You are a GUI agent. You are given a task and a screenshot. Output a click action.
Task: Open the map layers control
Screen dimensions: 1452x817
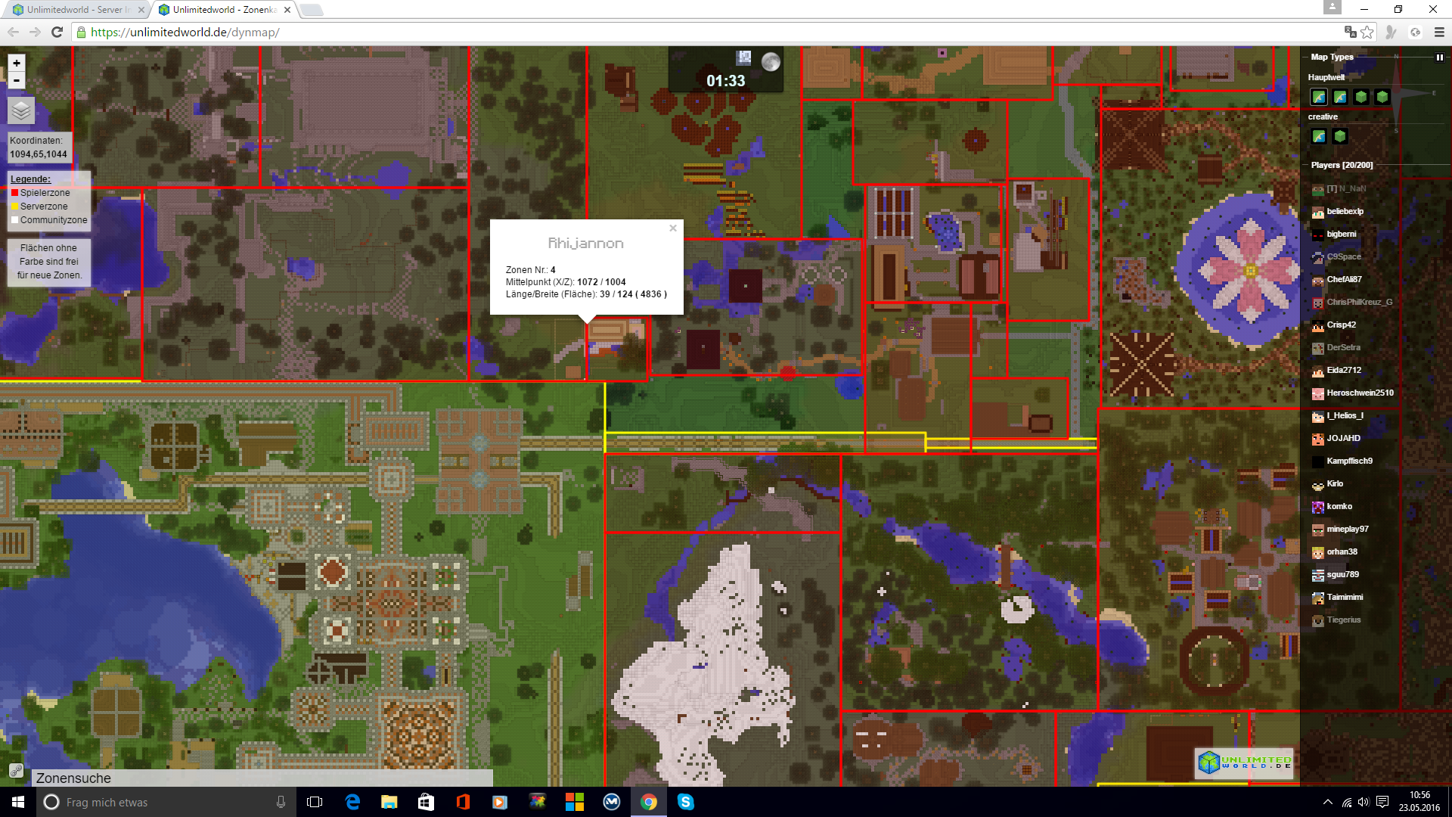point(21,110)
